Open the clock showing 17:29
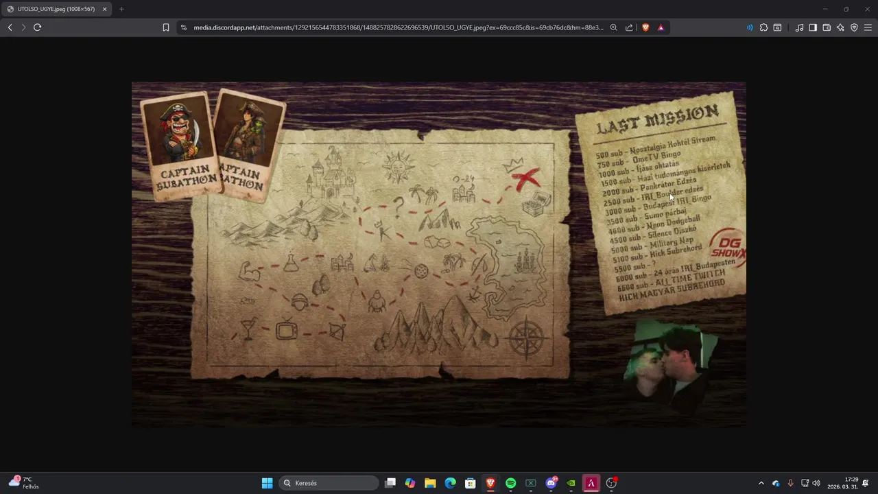 coord(842,483)
